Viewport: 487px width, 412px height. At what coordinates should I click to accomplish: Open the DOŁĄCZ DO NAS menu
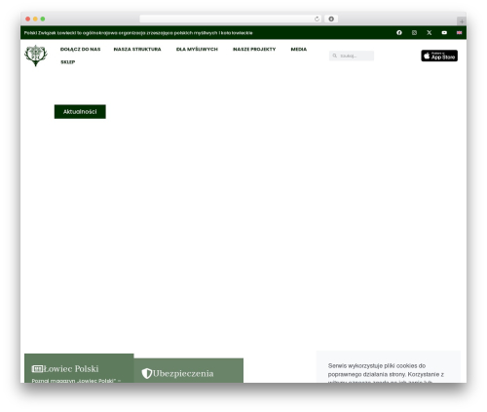pos(81,49)
